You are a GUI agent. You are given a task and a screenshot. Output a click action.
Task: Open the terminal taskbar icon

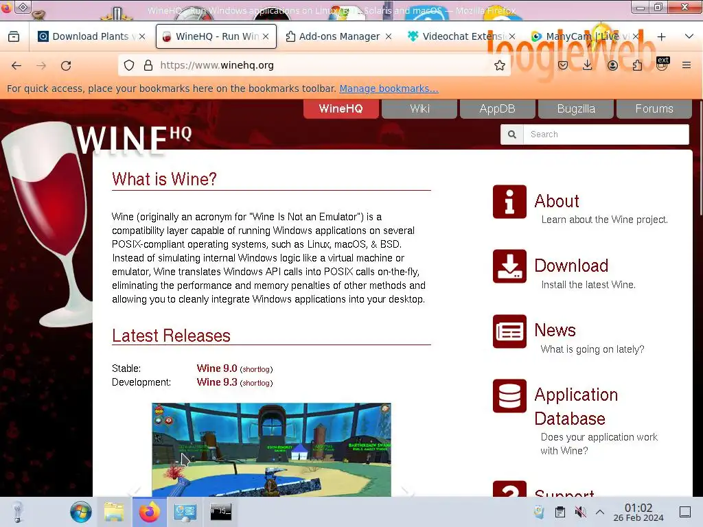click(x=220, y=511)
